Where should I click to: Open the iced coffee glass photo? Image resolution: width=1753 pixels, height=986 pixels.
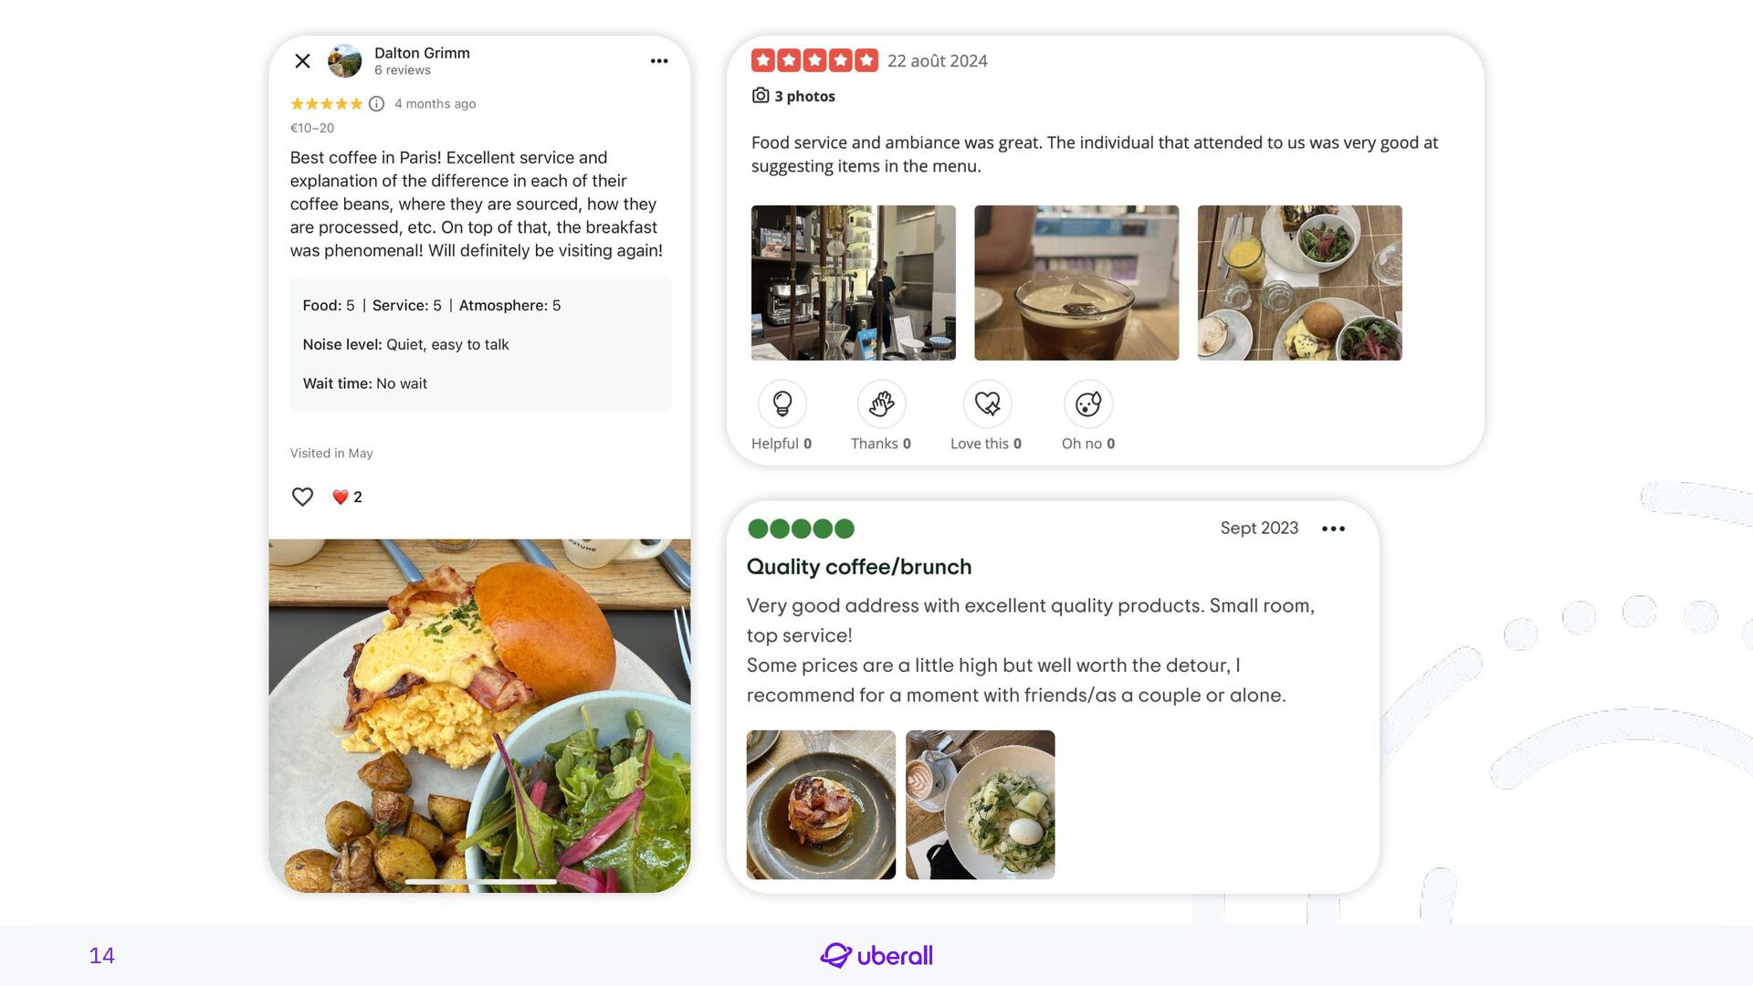pyautogui.click(x=1076, y=283)
